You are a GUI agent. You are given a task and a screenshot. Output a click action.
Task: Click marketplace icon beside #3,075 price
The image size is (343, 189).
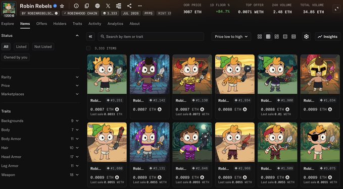(x=330, y=177)
